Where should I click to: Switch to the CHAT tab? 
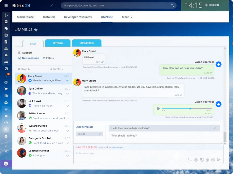(33, 43)
